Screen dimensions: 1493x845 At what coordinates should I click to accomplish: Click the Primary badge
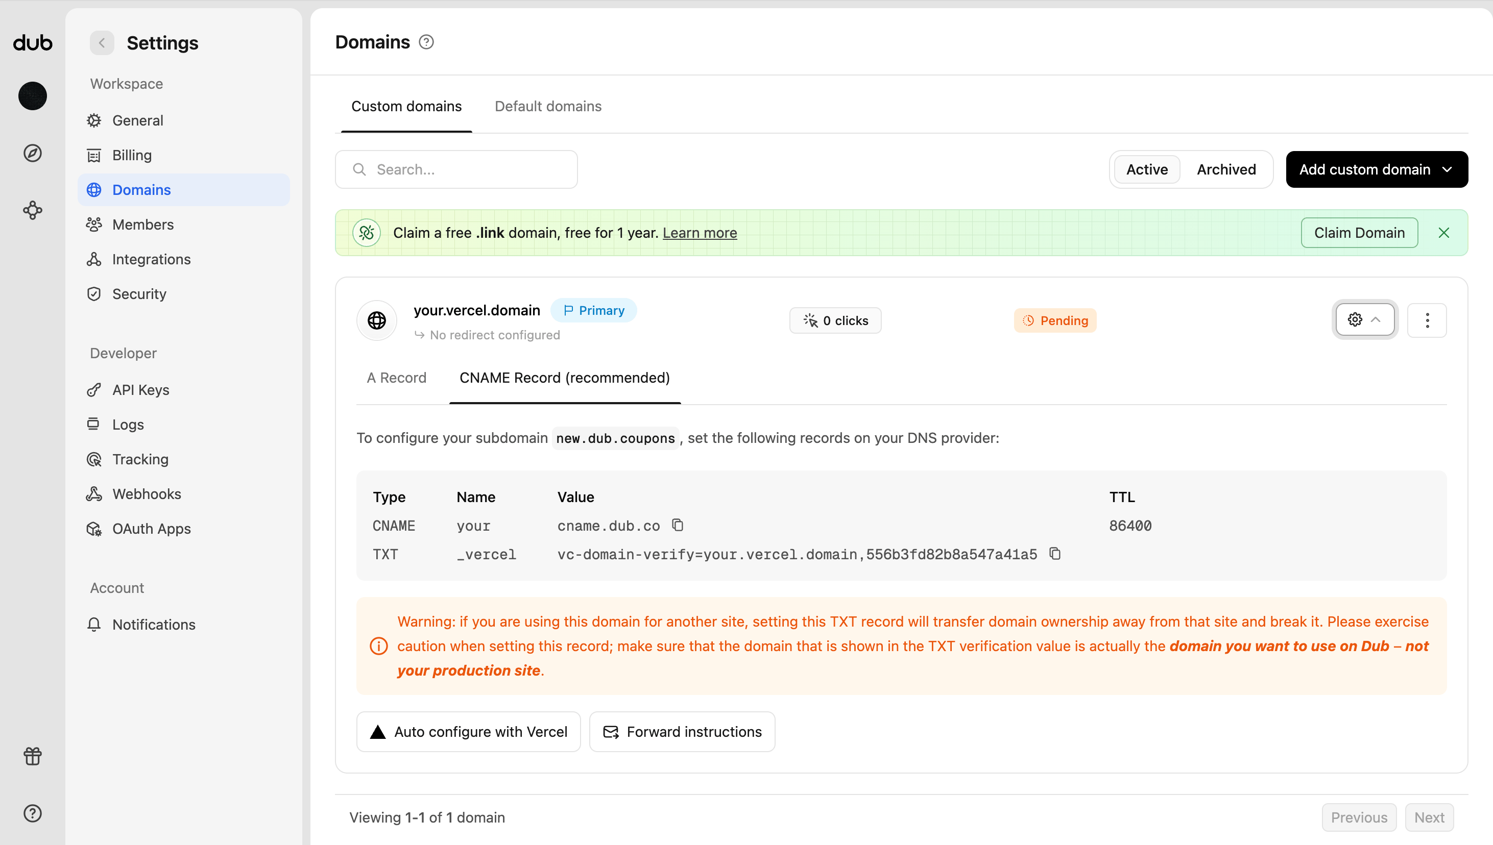coord(593,310)
